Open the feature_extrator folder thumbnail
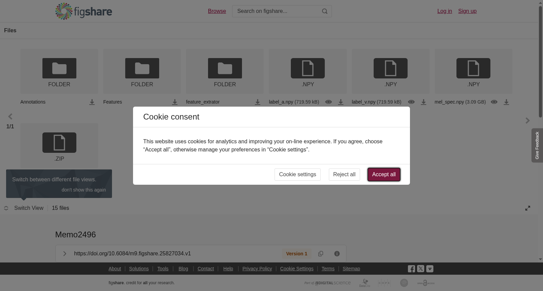 pos(225,71)
